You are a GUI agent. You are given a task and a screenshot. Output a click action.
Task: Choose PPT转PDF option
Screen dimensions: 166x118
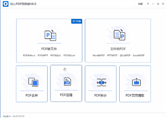coord(112,55)
